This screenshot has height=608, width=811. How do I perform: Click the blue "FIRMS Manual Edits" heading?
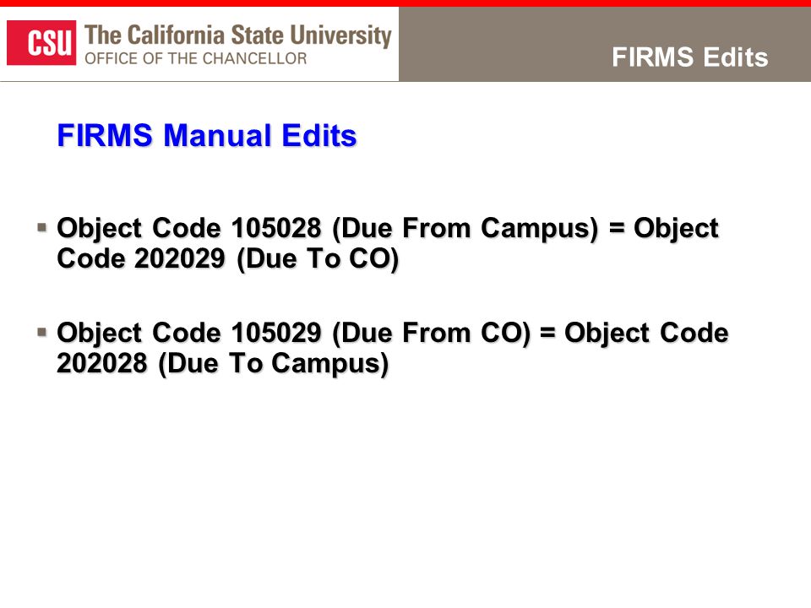(x=207, y=135)
